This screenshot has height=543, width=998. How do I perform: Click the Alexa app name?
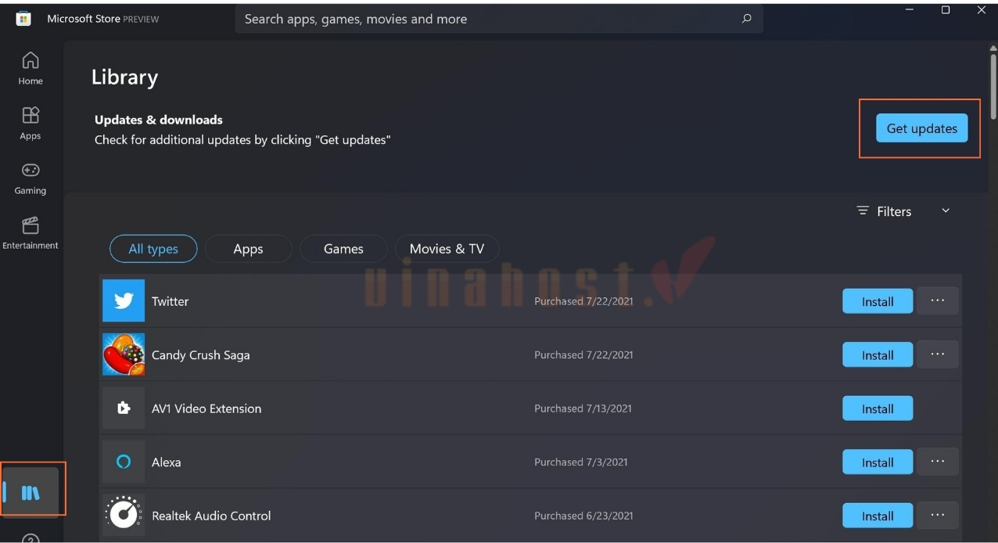tap(166, 462)
